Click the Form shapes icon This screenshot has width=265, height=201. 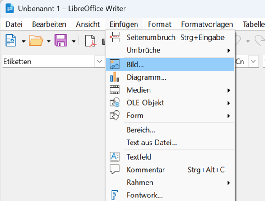[115, 115]
